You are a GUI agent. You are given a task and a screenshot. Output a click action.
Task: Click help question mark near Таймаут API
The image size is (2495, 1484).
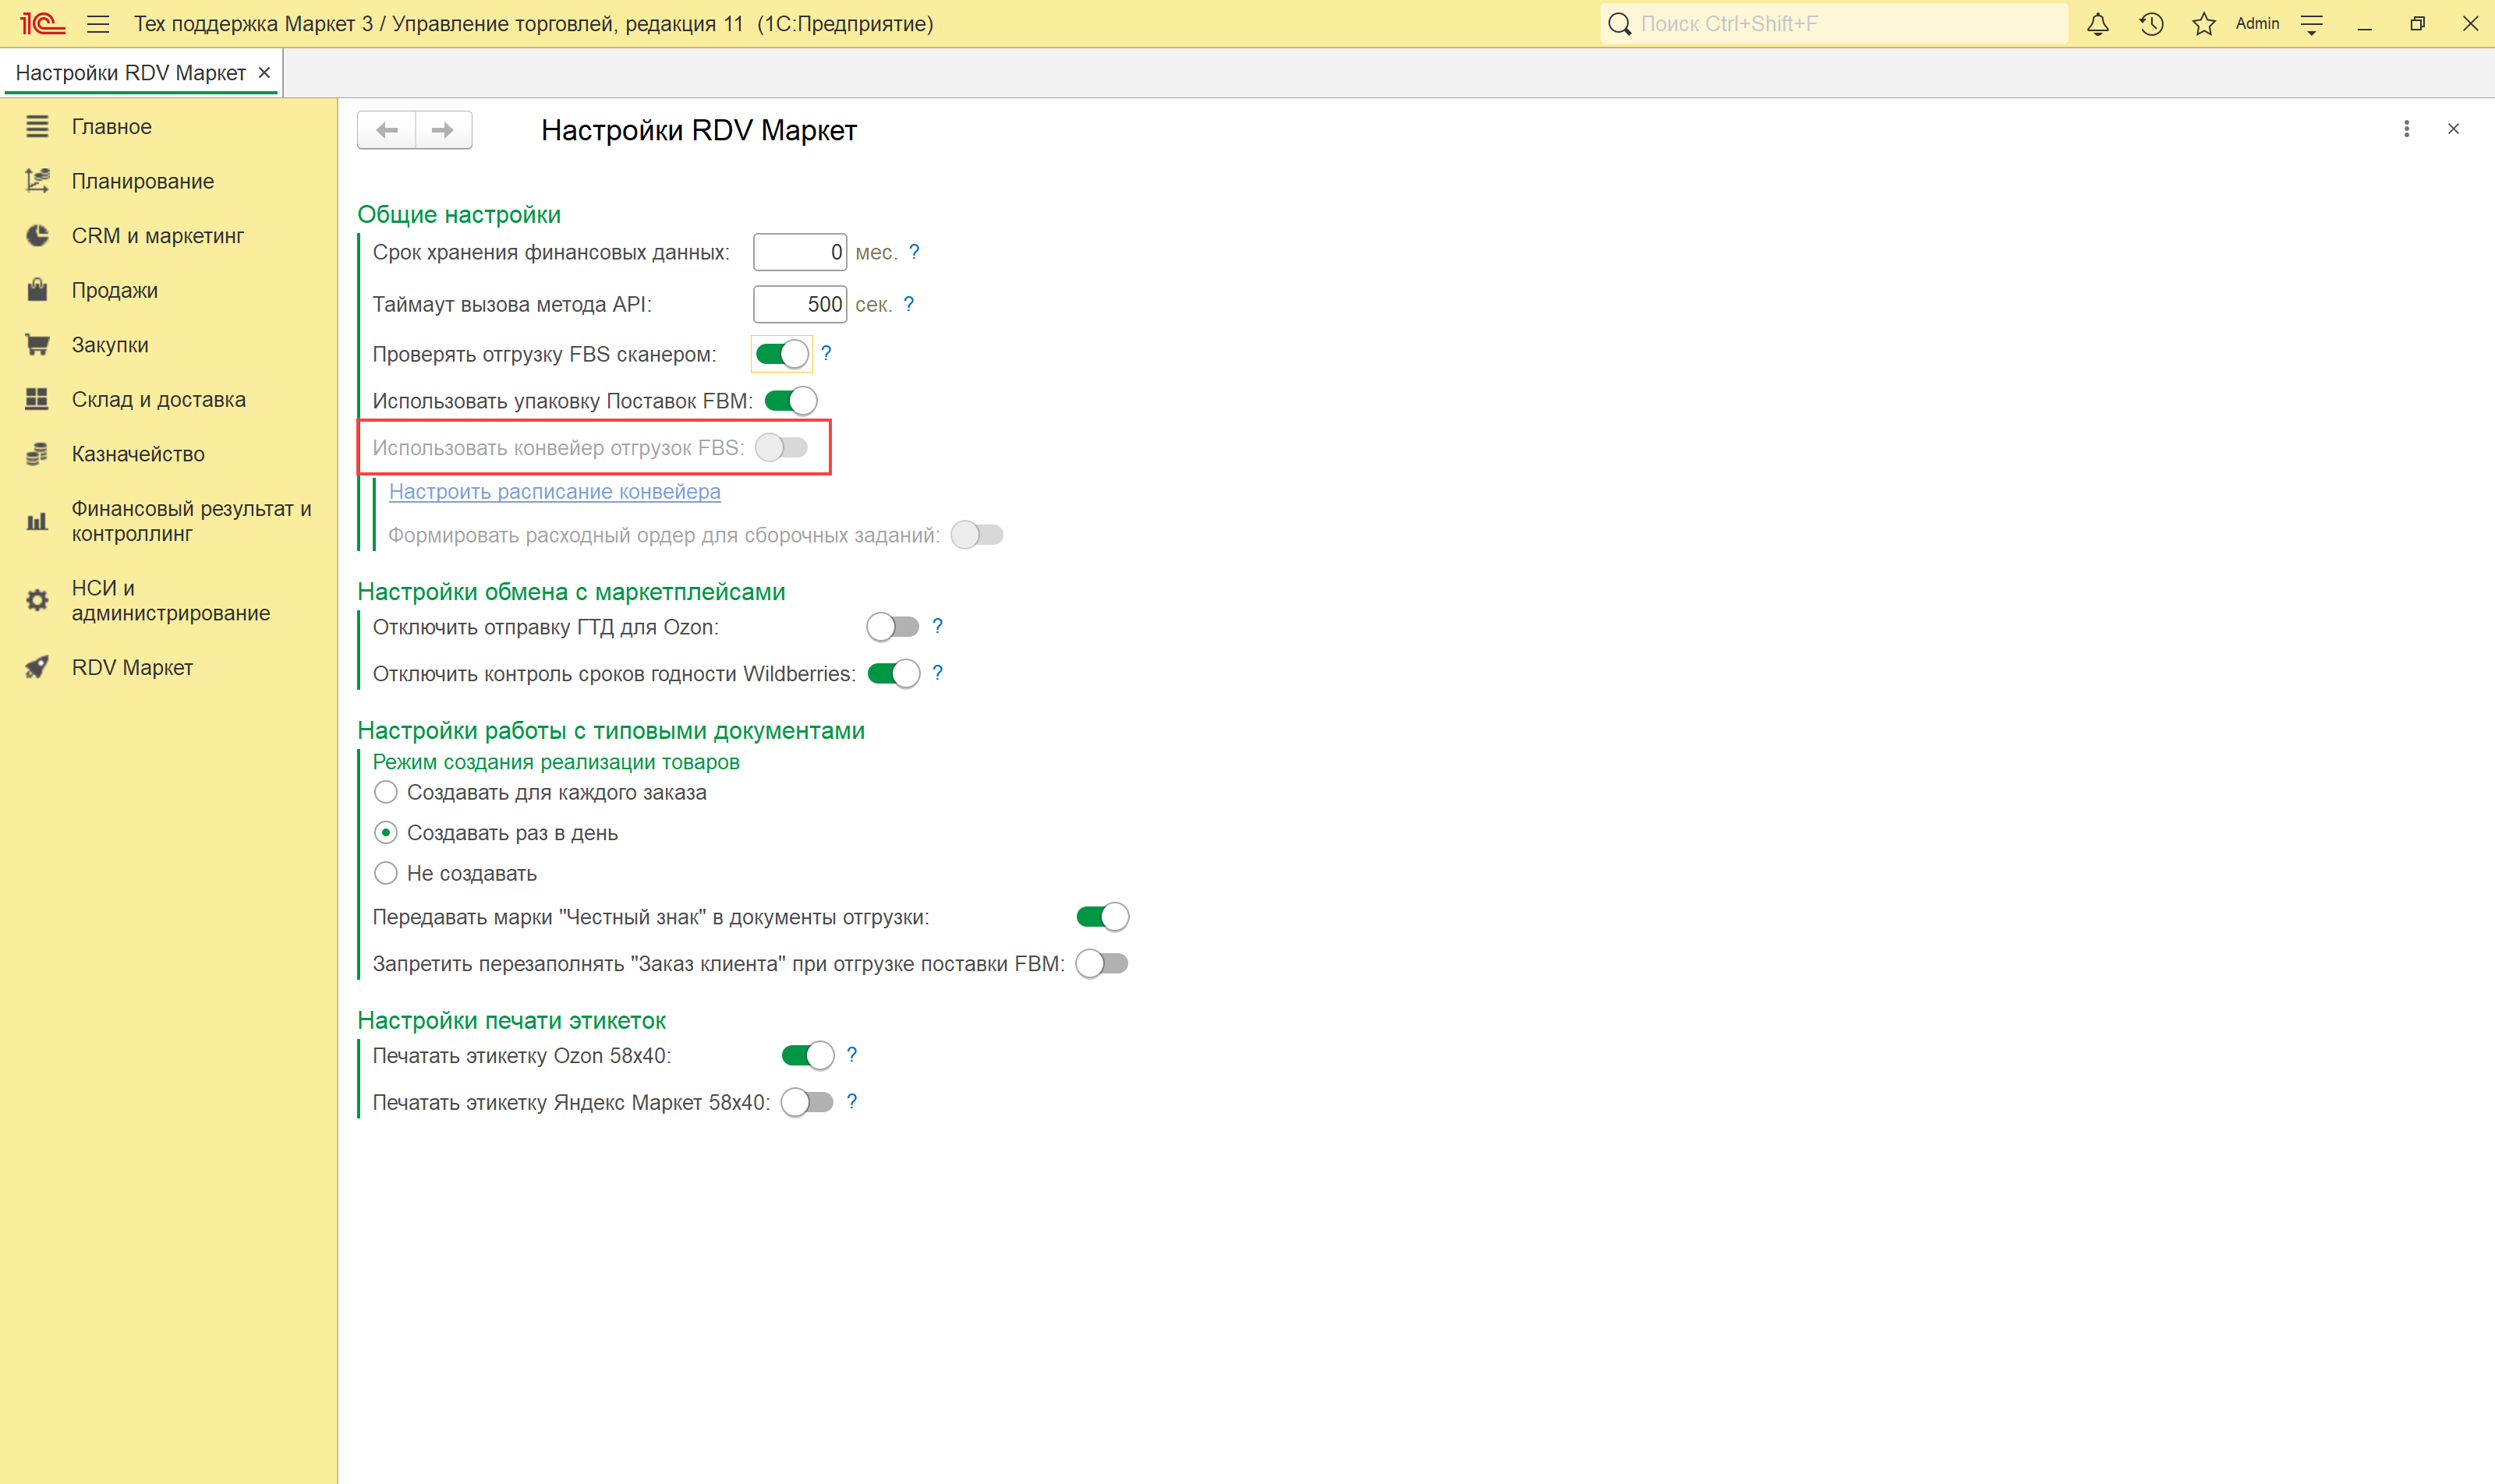coord(908,304)
